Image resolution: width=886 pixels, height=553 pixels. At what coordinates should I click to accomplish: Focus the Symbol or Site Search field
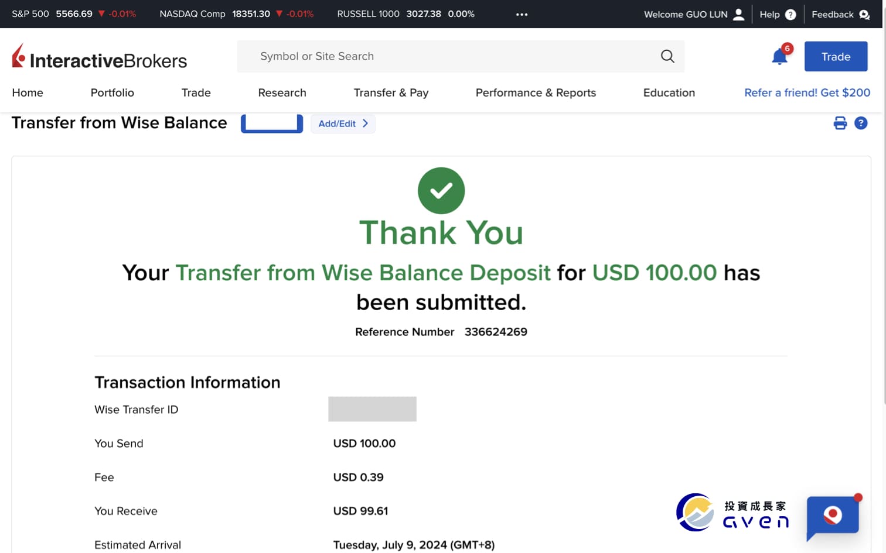(461, 56)
